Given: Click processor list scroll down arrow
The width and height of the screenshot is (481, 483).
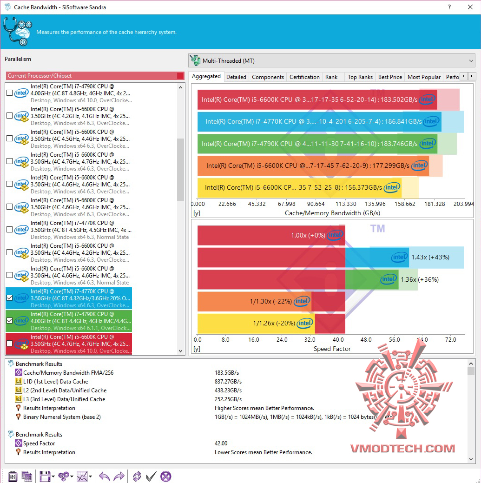Looking at the screenshot, I should click(180, 351).
